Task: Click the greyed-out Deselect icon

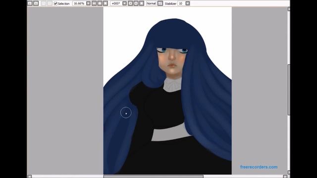Action: pos(44,3)
